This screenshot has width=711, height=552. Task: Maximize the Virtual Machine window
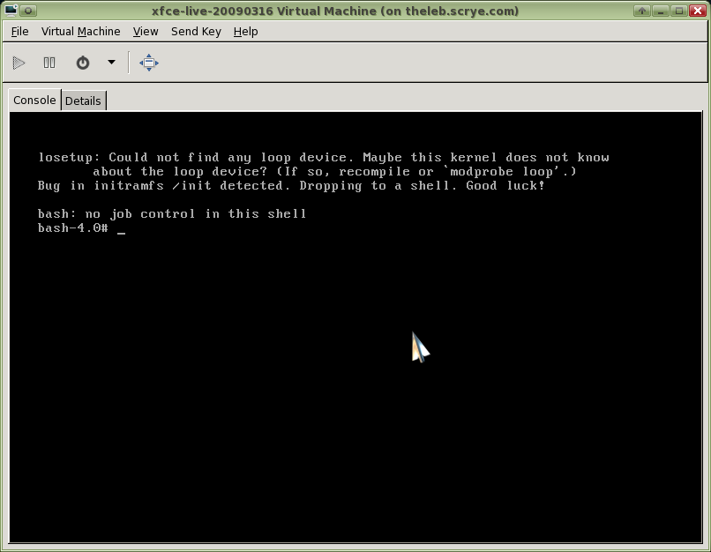point(678,11)
